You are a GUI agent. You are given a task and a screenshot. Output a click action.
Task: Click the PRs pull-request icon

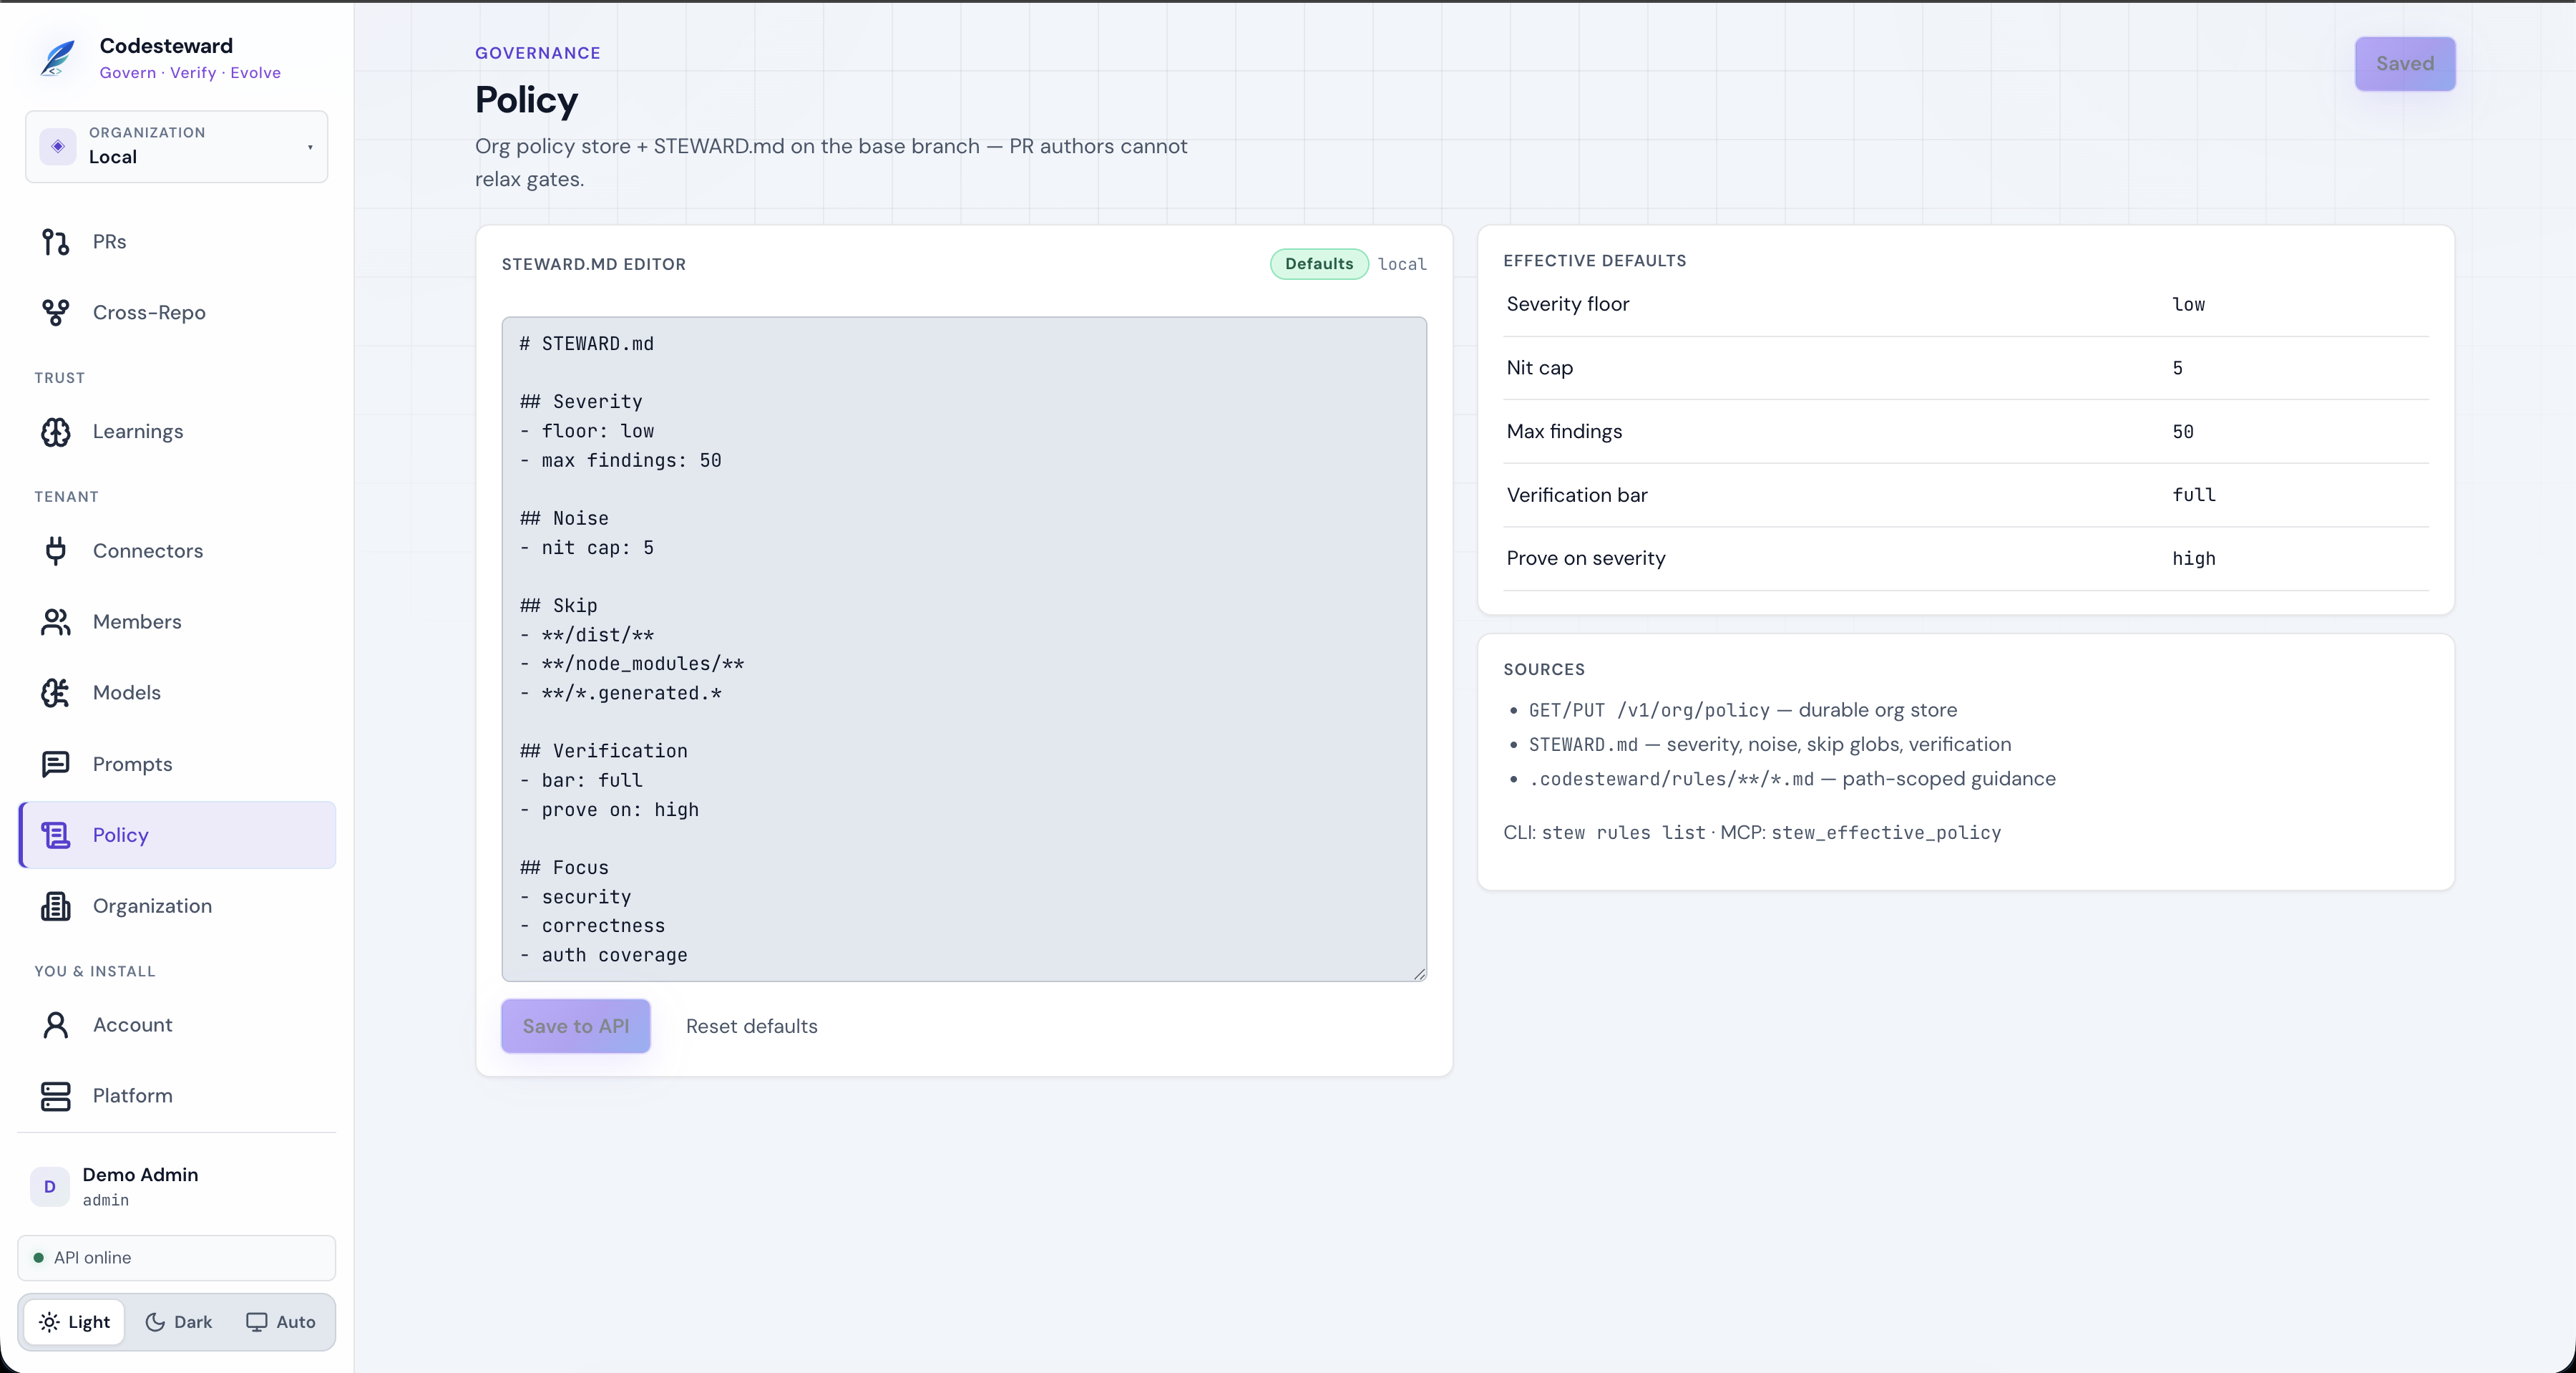(56, 242)
